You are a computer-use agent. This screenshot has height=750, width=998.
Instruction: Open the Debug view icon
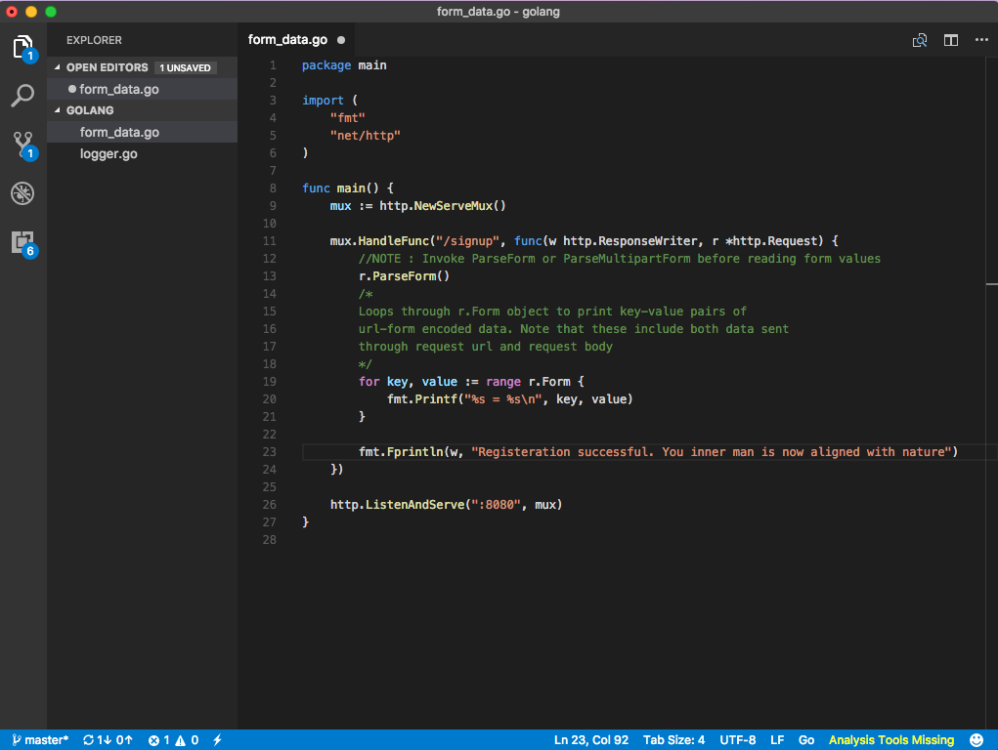pyautogui.click(x=22, y=193)
